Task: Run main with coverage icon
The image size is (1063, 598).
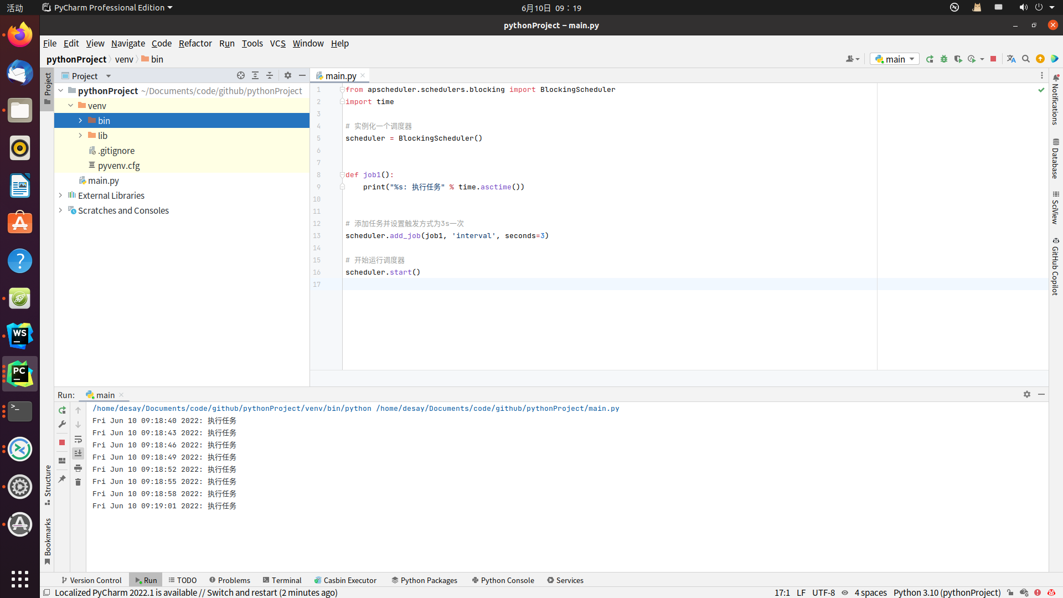Action: coord(958,59)
